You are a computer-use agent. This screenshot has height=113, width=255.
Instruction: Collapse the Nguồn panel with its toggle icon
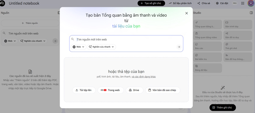pyautogui.click(x=59, y=13)
